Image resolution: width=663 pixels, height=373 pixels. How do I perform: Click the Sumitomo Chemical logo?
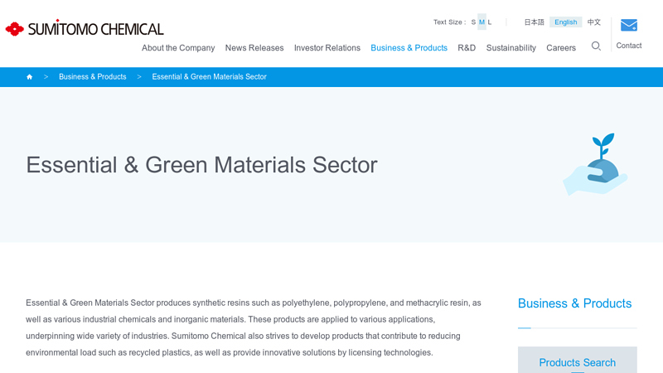tap(85, 28)
